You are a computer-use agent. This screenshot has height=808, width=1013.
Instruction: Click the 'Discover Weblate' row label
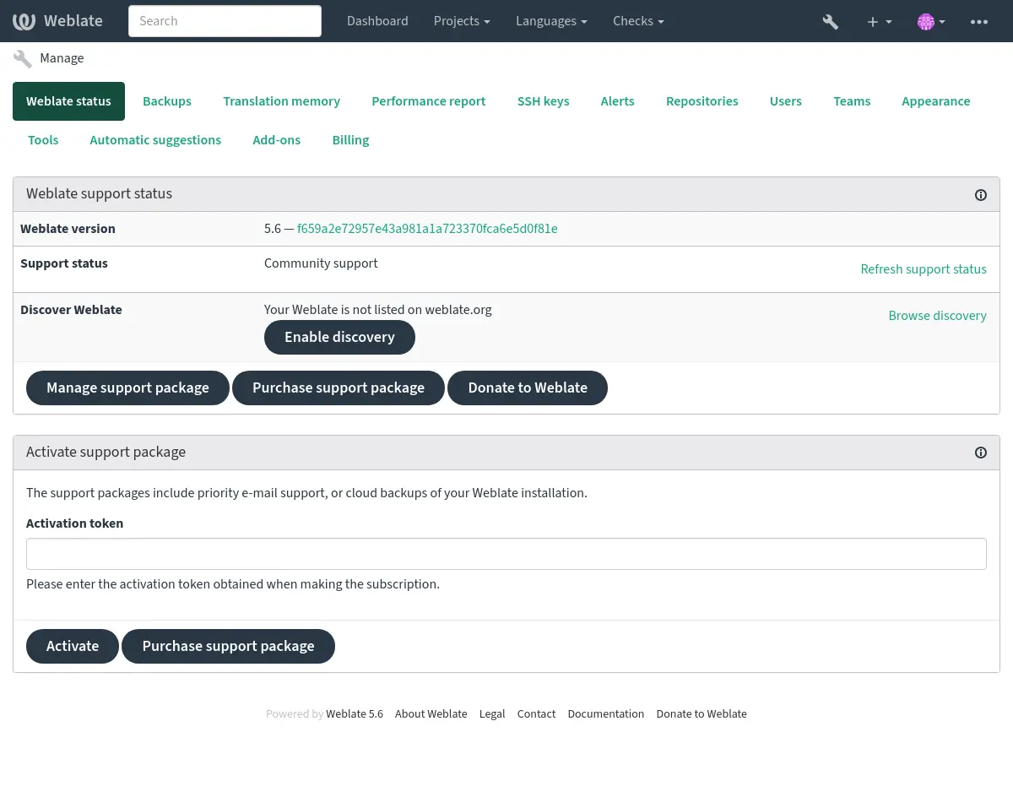pyautogui.click(x=71, y=310)
